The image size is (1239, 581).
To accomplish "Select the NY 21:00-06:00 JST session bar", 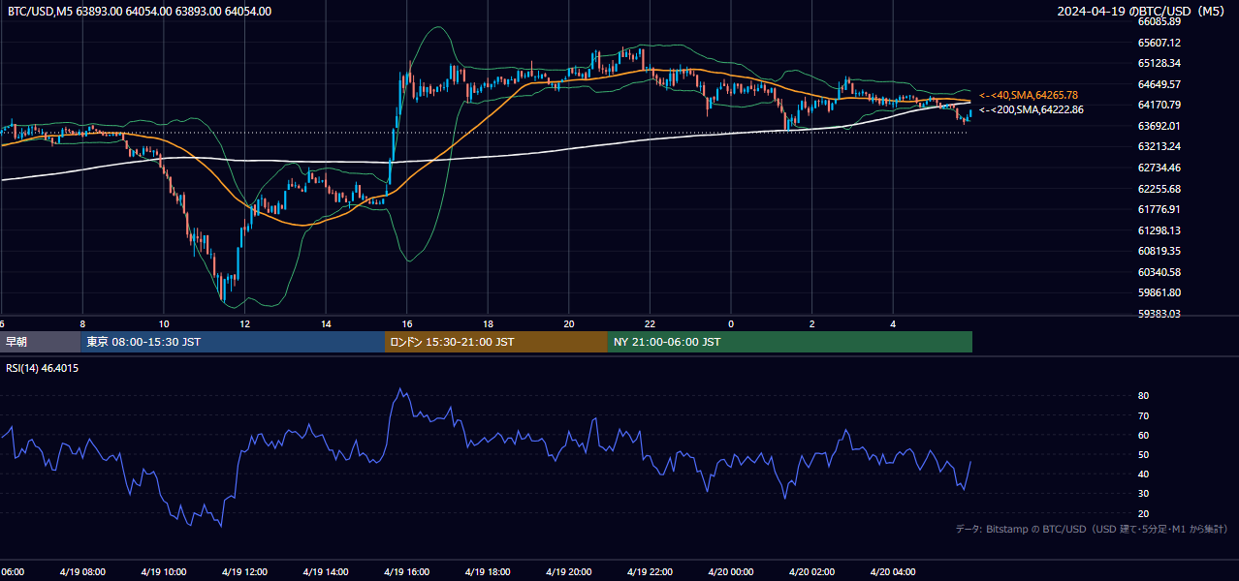I will point(790,342).
